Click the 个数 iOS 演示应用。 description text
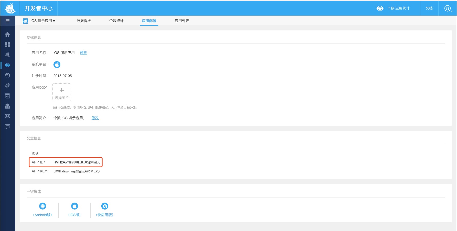The image size is (457, 231). point(69,118)
